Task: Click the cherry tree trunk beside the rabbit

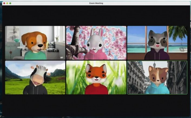Action: 73,50
